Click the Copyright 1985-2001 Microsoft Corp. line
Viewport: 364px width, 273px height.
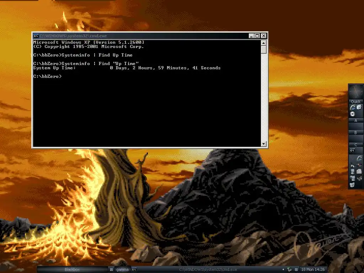coord(89,47)
